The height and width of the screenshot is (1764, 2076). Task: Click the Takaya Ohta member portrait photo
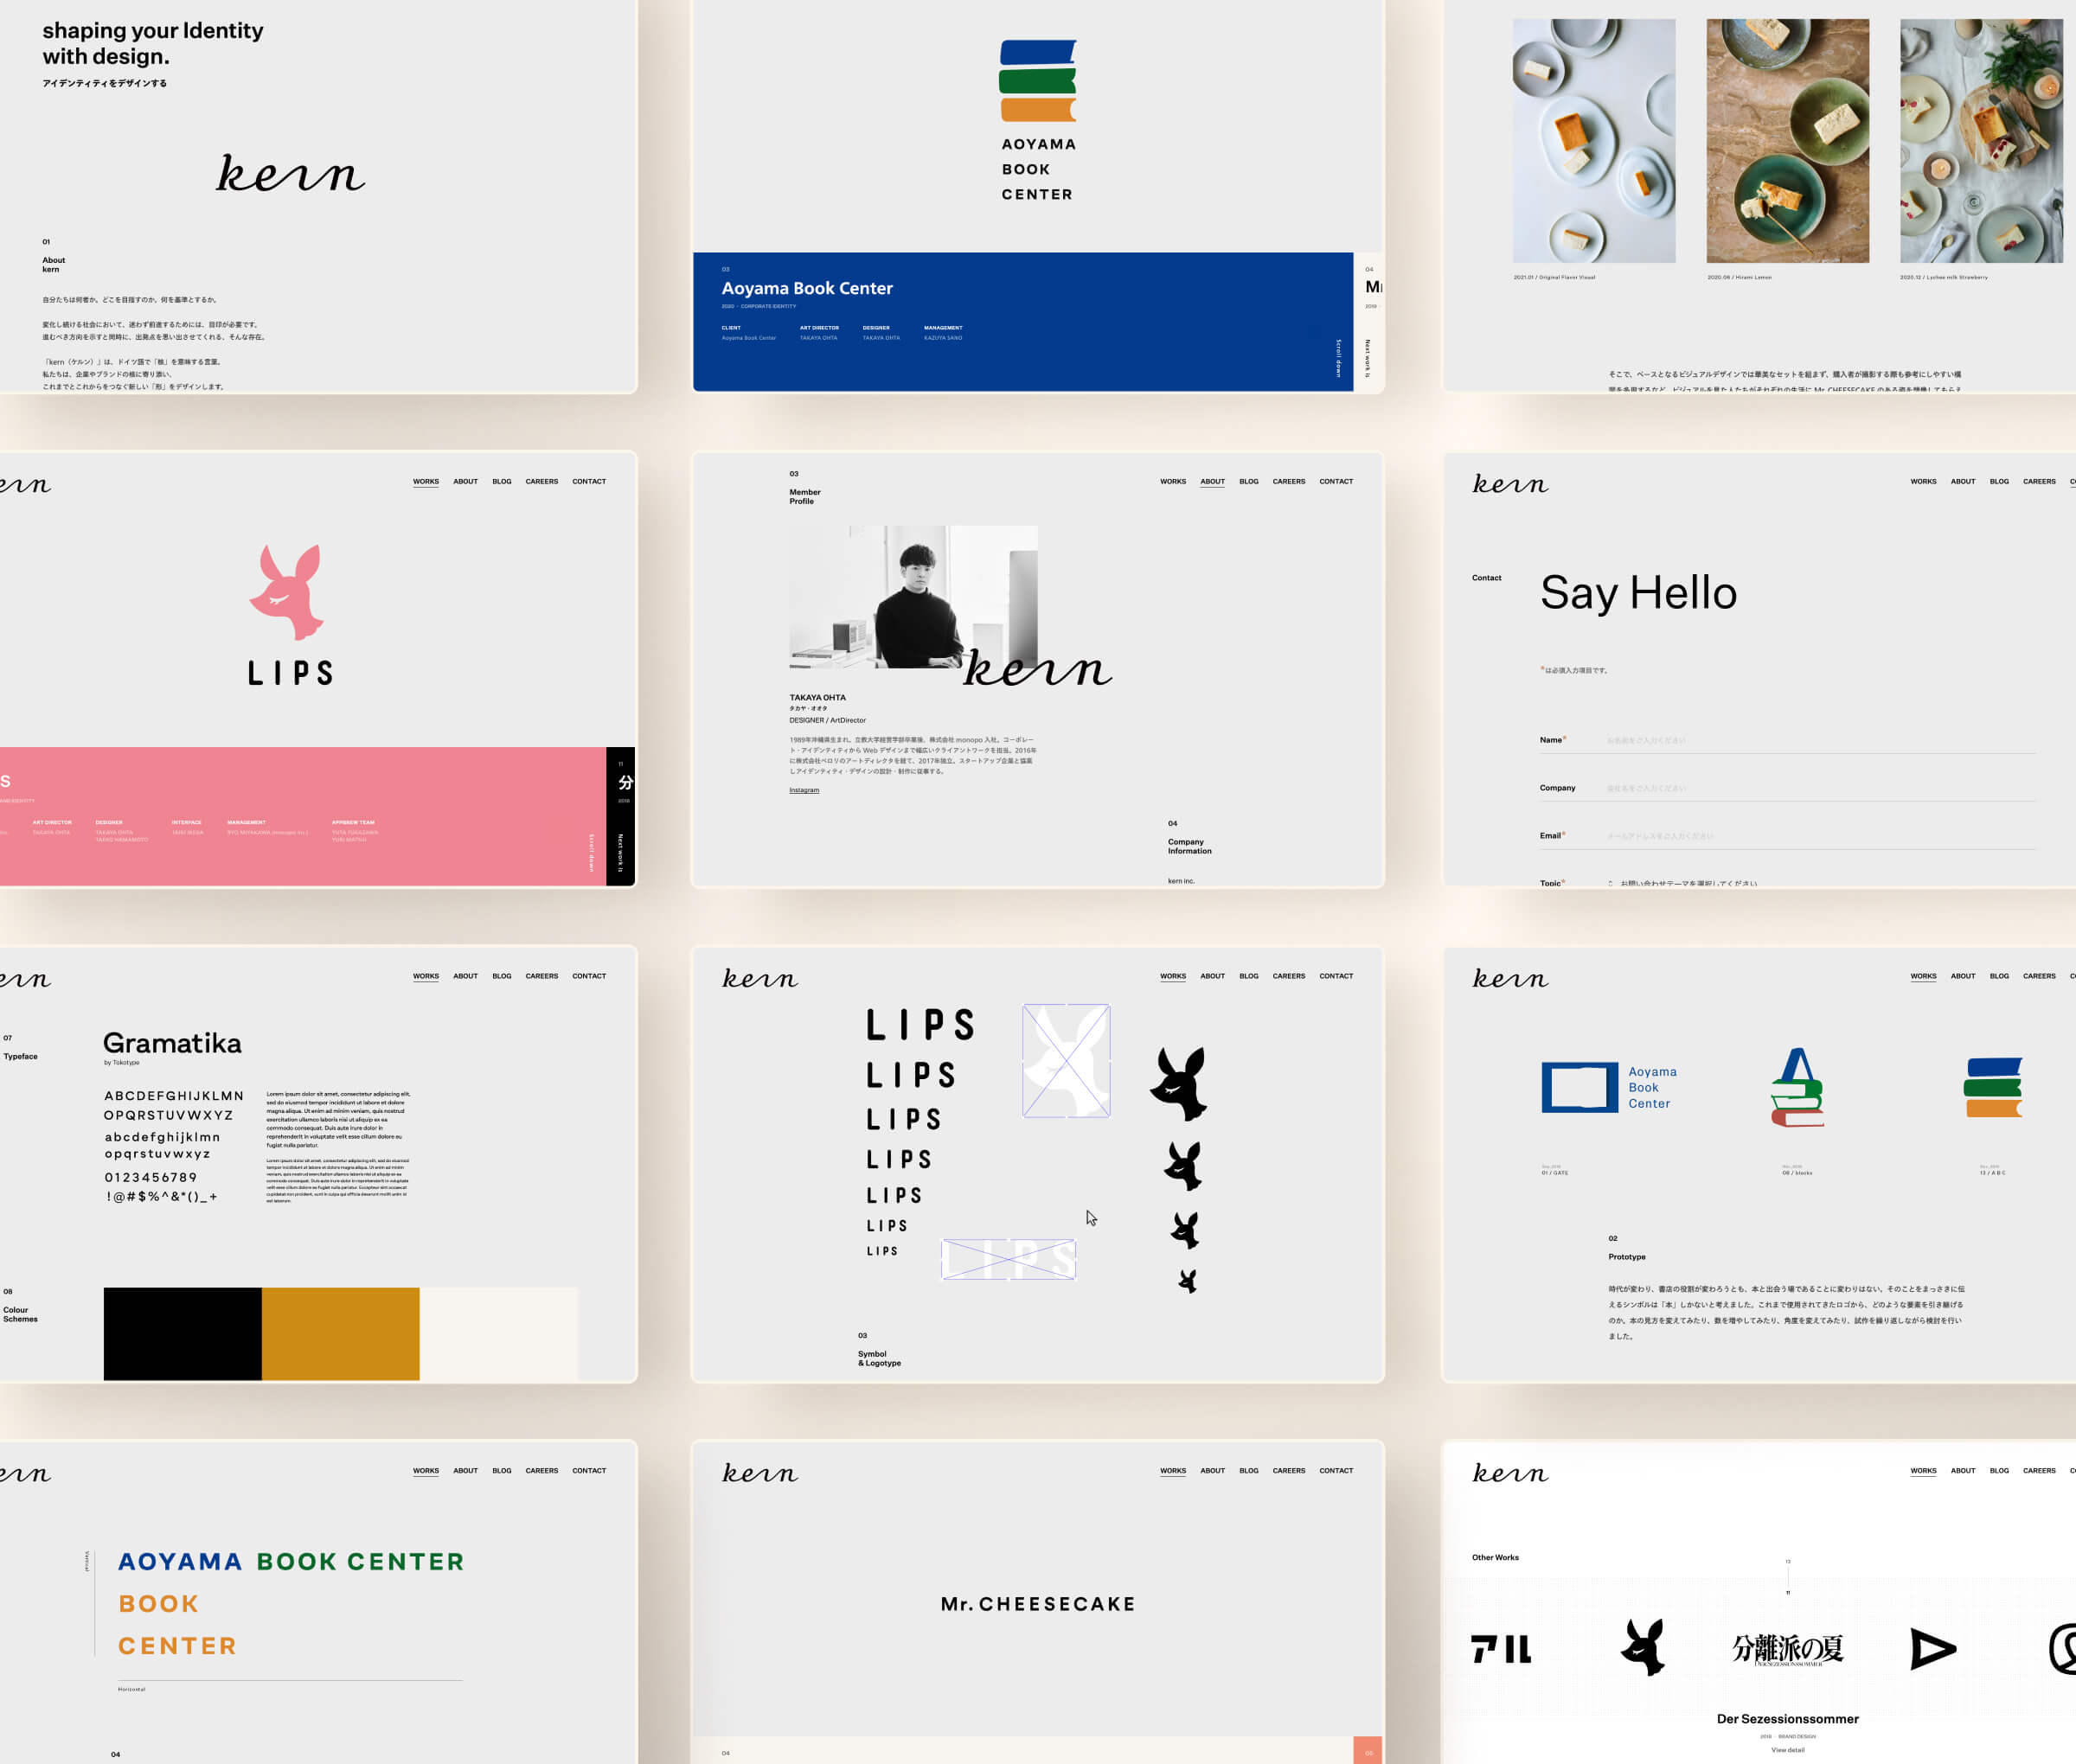tap(913, 597)
